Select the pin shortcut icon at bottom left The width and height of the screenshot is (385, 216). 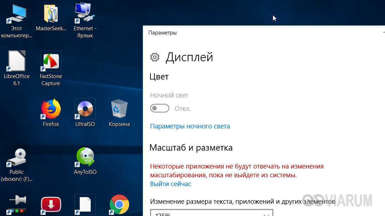tap(17, 205)
